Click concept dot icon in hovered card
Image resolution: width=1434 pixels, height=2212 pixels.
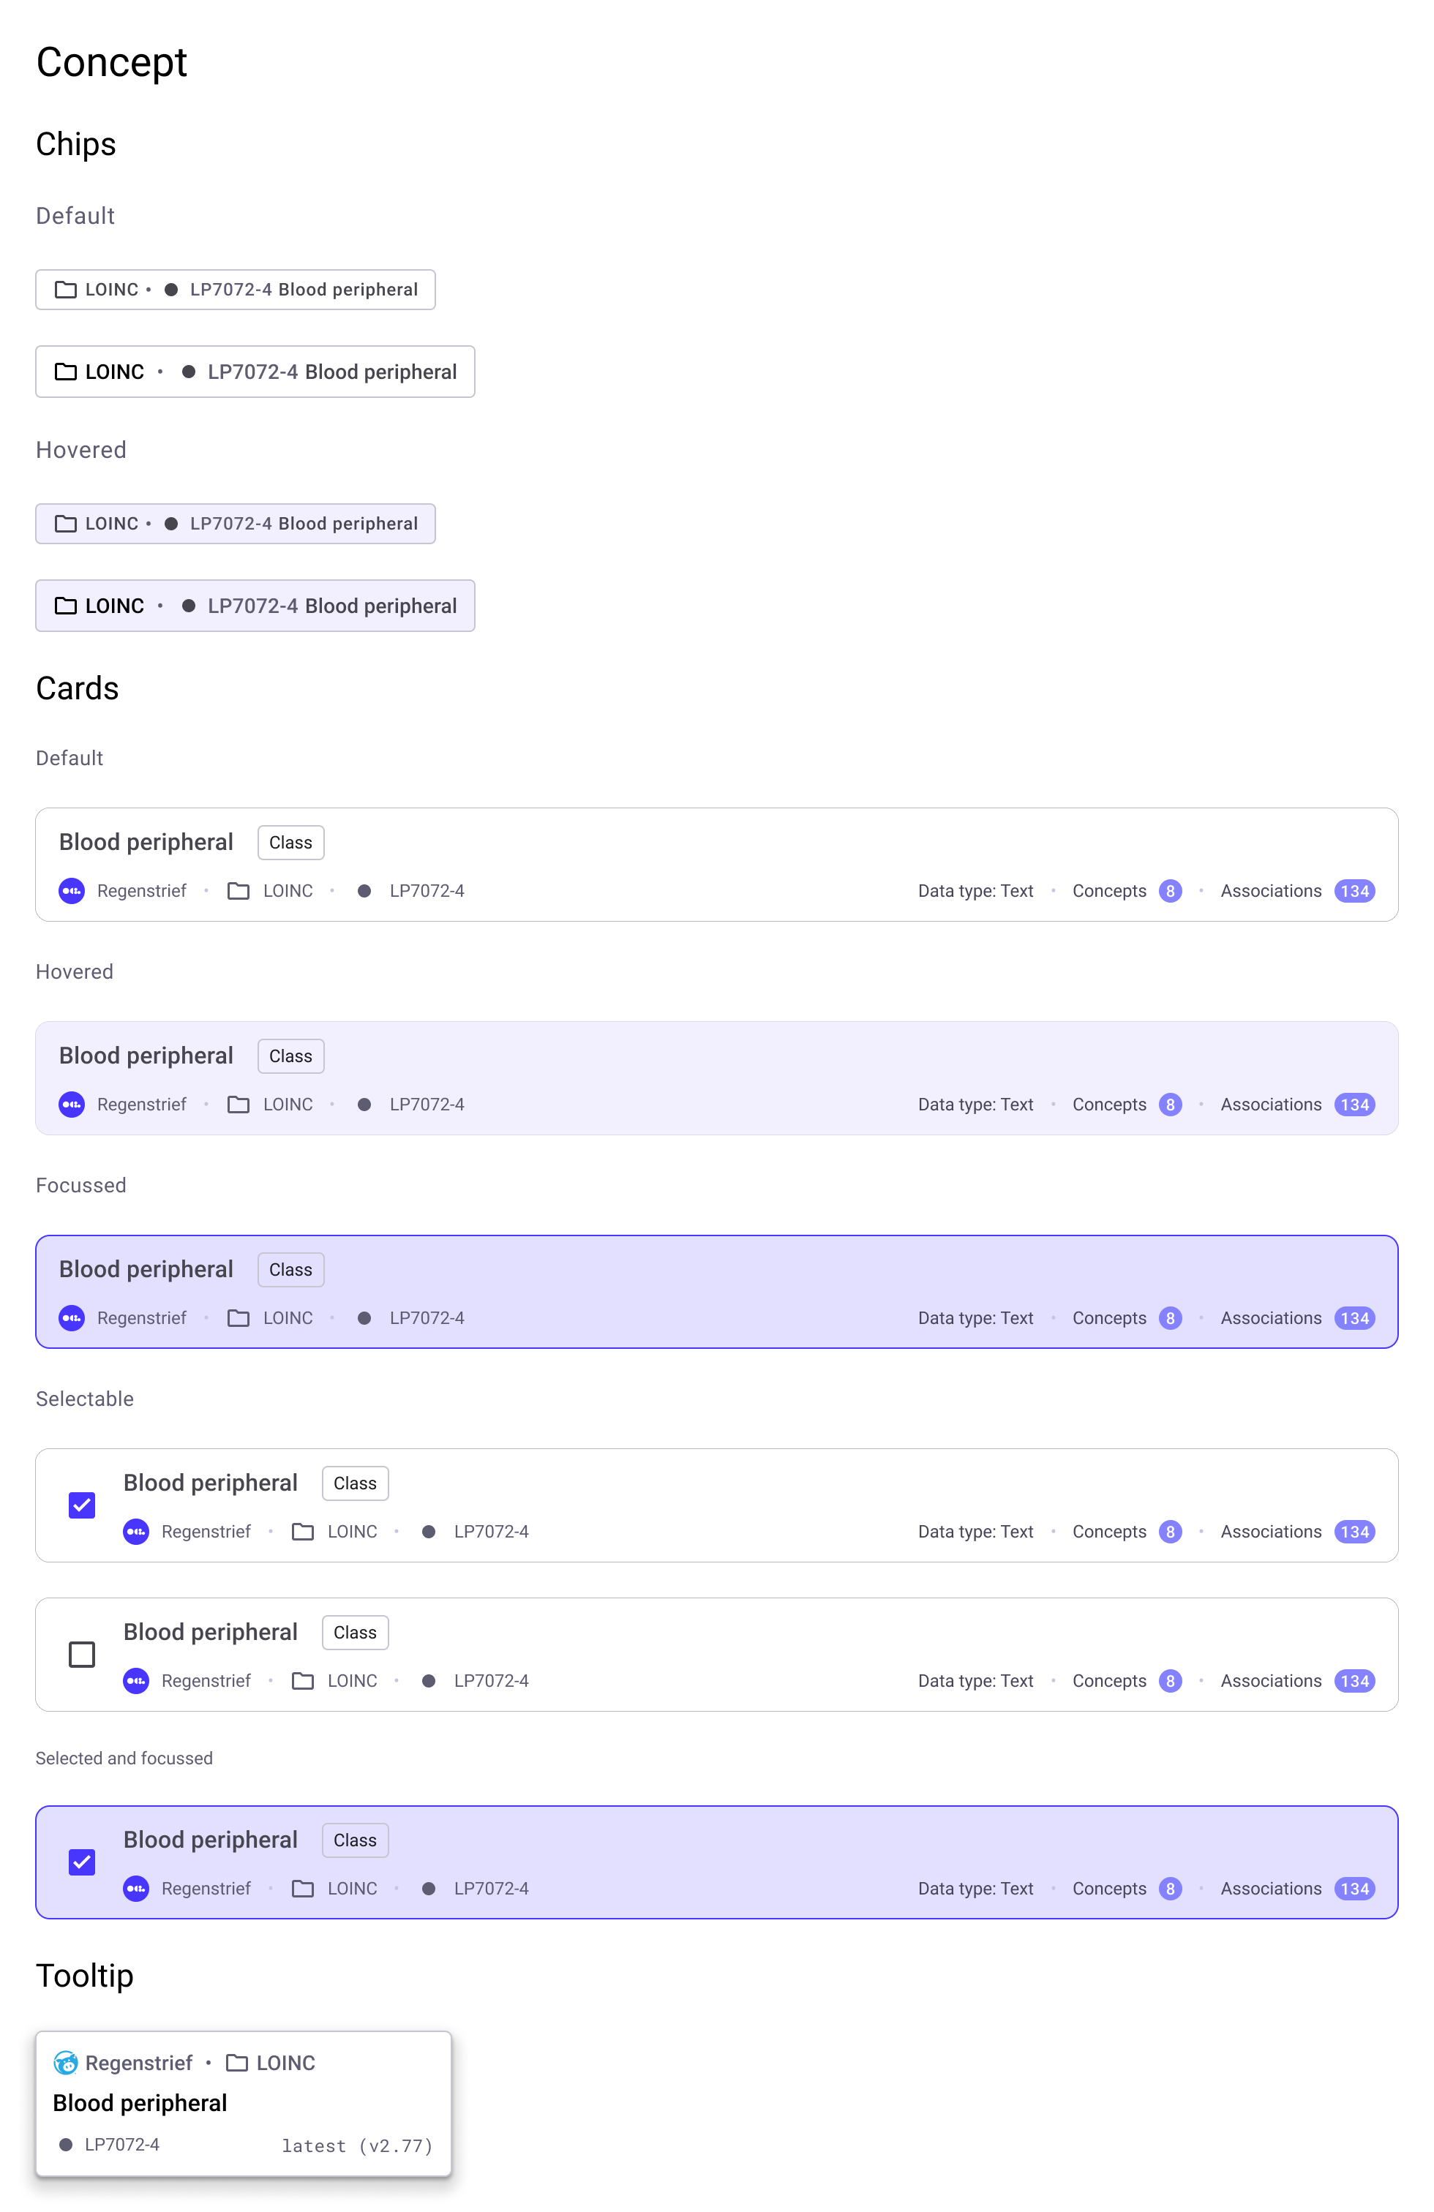coord(364,1104)
